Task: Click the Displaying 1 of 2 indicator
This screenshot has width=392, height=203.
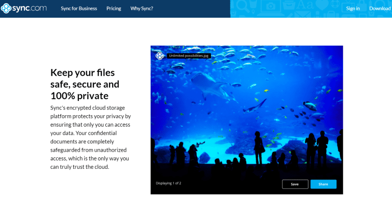Action: pyautogui.click(x=169, y=183)
